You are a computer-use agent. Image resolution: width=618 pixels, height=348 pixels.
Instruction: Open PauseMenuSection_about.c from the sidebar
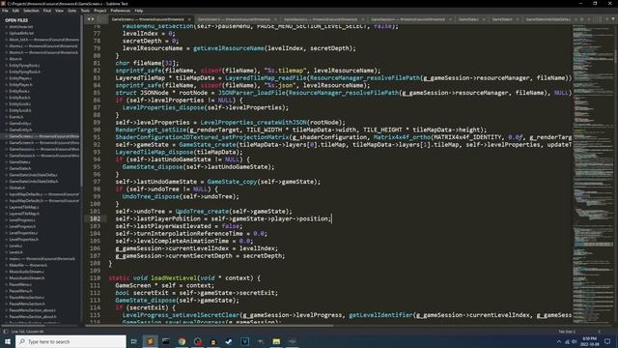point(32,310)
